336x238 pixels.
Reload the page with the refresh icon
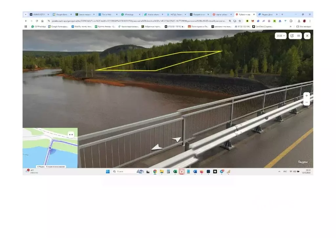pyautogui.click(x=37, y=21)
